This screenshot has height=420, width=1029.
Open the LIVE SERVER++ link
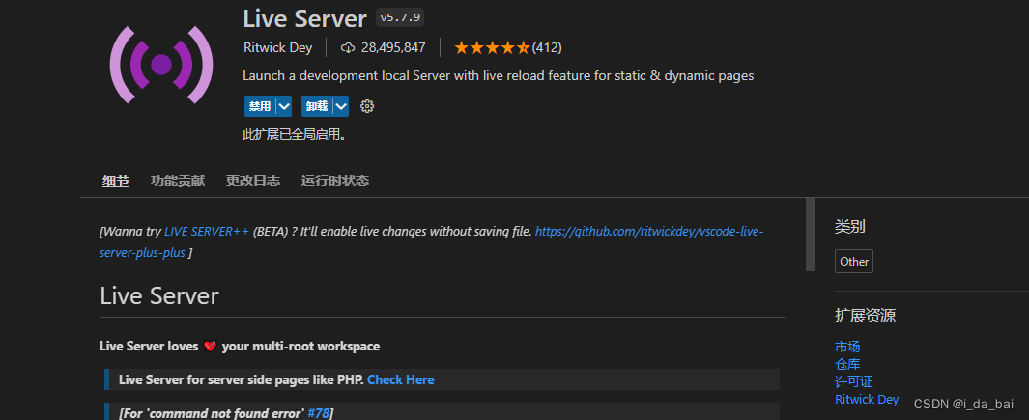click(x=207, y=232)
